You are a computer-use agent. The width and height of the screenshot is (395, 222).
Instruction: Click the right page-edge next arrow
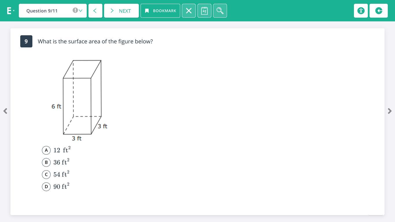[390, 111]
